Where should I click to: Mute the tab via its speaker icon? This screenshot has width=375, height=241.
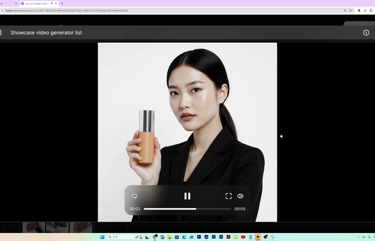tap(52, 3)
